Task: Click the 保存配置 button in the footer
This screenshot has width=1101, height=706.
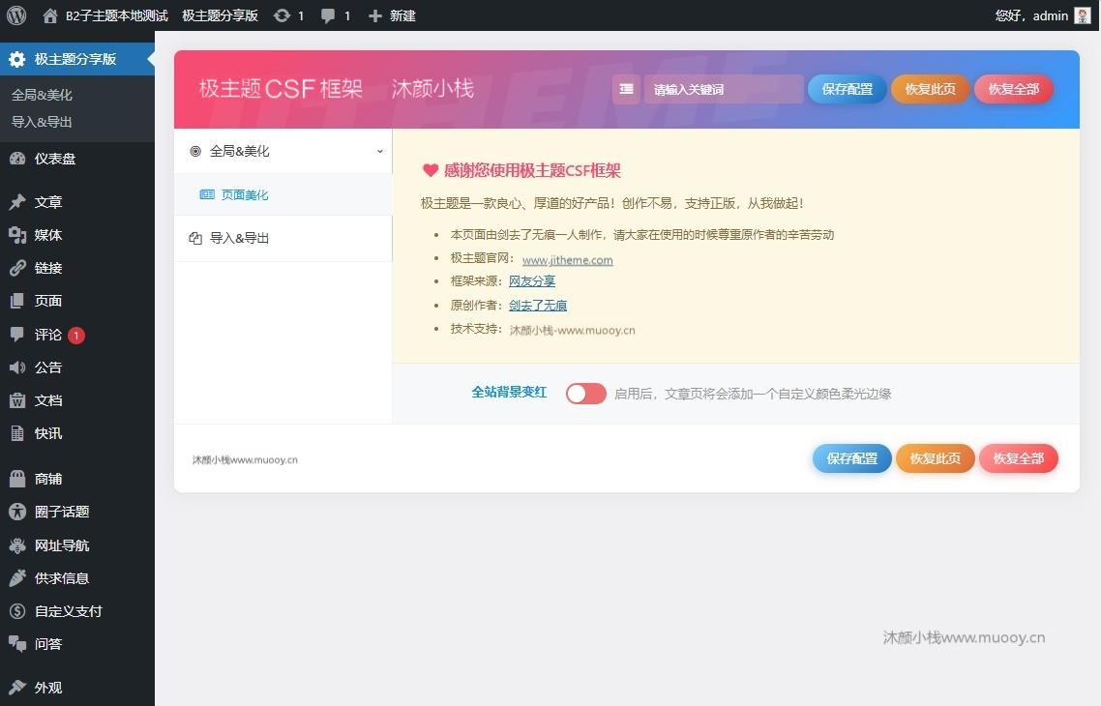Action: [851, 458]
